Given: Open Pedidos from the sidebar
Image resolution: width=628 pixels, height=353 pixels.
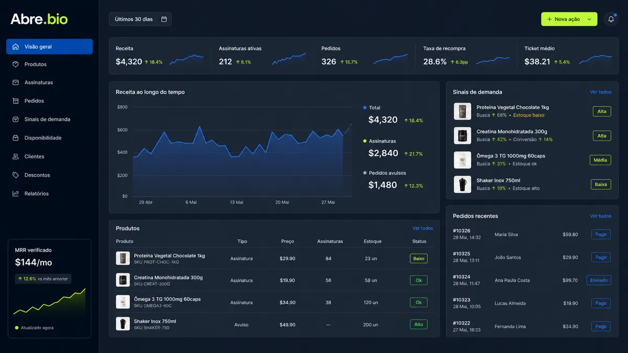Looking at the screenshot, I should coord(50,101).
